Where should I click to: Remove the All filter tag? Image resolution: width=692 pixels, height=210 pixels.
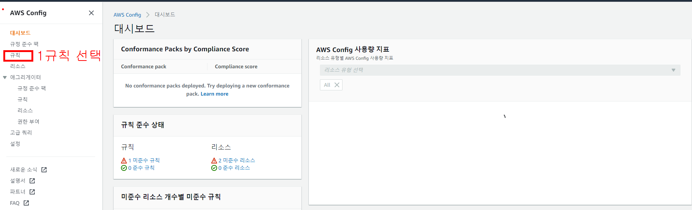coord(337,85)
